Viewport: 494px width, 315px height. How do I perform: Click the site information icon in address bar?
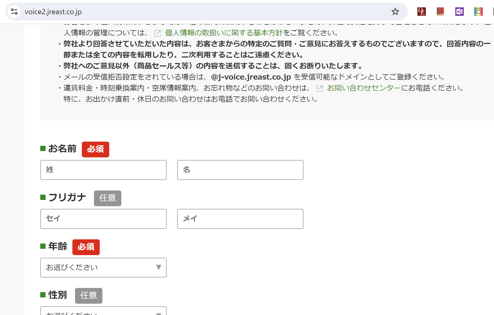pyautogui.click(x=14, y=12)
